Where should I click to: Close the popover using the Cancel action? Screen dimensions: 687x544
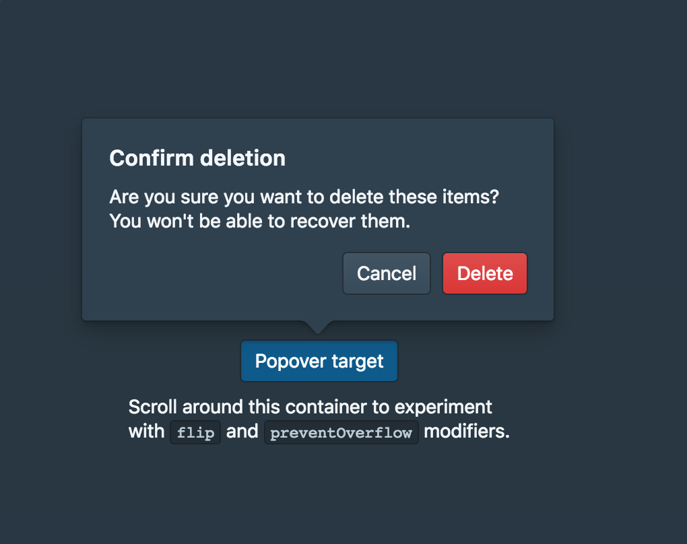click(x=386, y=273)
